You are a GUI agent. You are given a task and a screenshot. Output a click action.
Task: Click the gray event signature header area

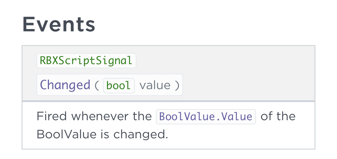pos(168,73)
